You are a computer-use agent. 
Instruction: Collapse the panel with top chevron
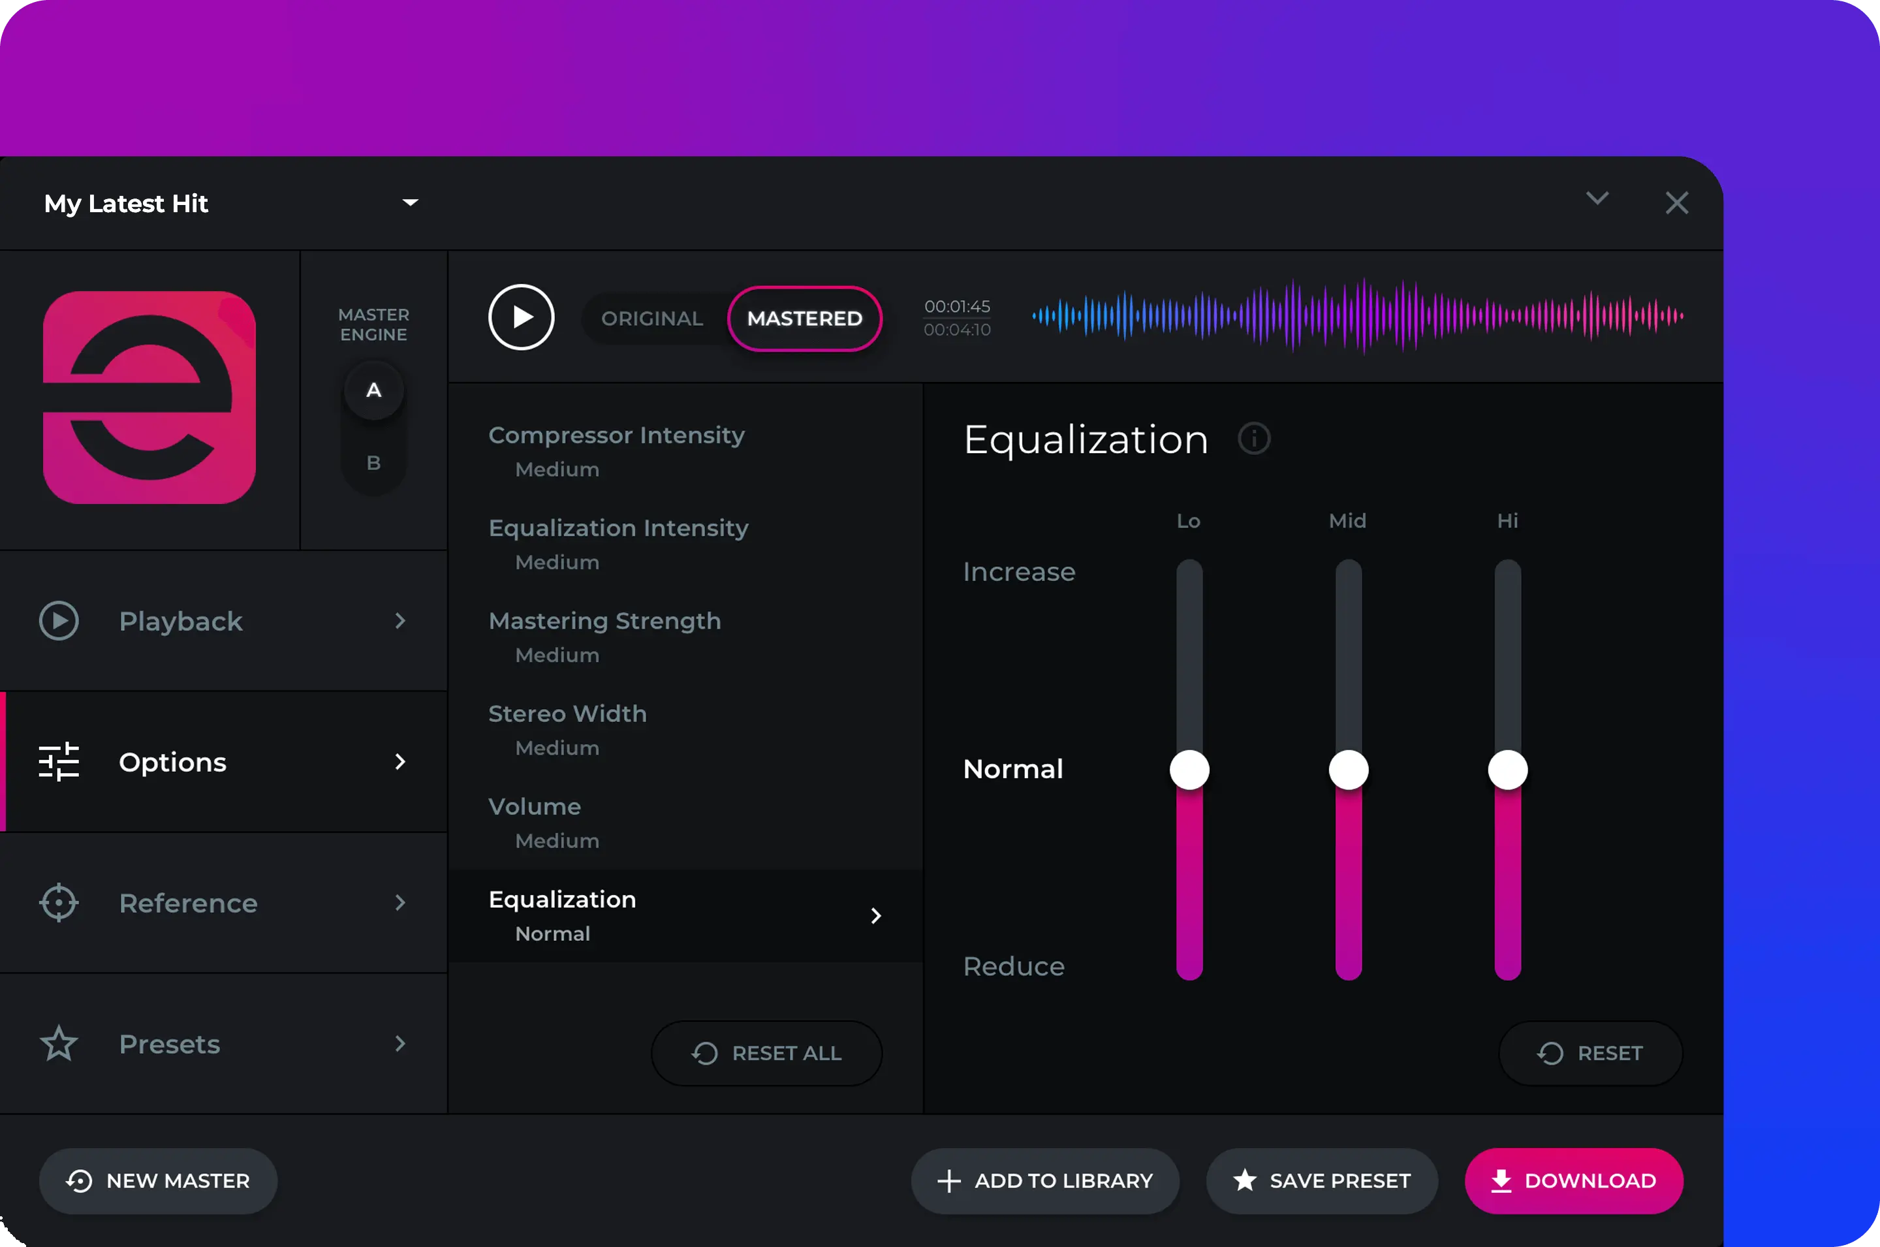tap(1597, 198)
